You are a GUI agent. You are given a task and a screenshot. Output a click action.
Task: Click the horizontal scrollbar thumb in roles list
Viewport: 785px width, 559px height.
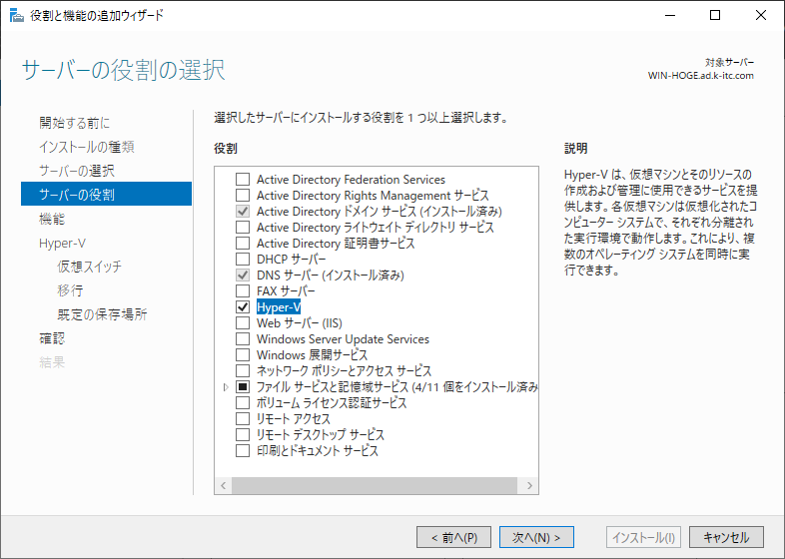pyautogui.click(x=374, y=485)
